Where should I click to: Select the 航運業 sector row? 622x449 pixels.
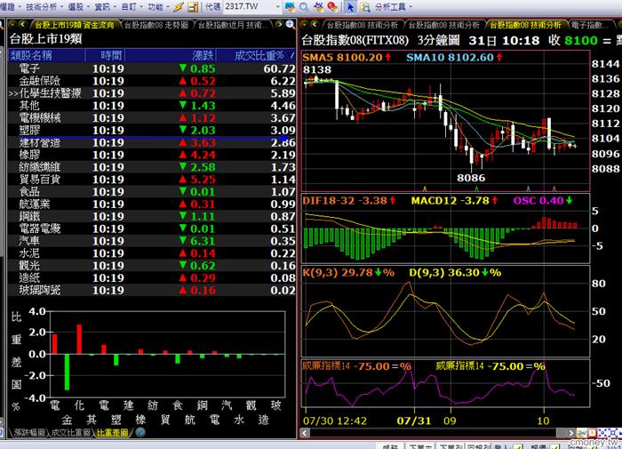[152, 204]
